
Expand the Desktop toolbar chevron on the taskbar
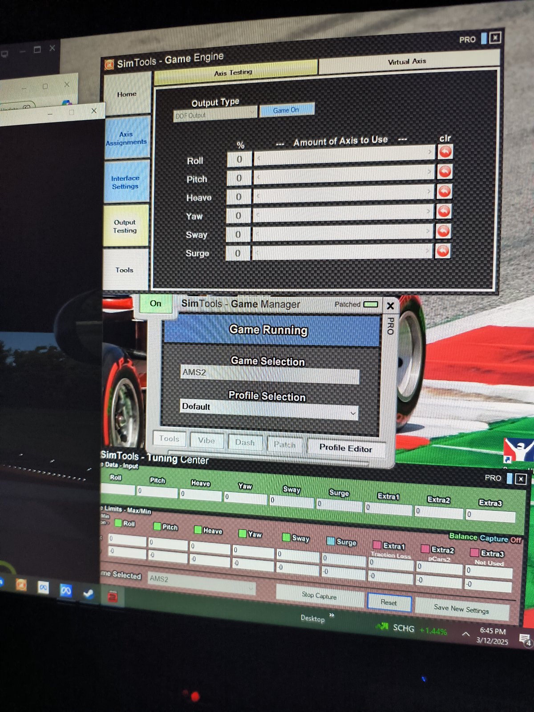click(332, 615)
